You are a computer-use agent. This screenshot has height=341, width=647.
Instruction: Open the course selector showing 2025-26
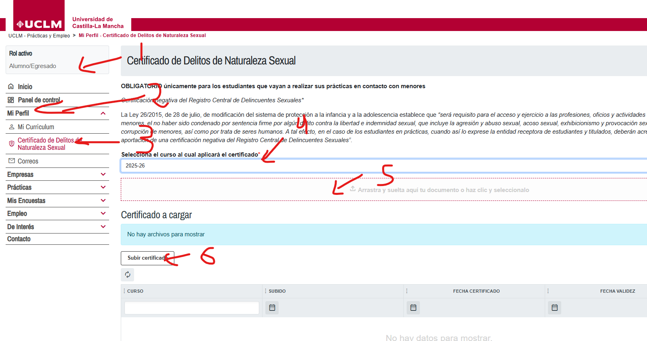coord(382,165)
